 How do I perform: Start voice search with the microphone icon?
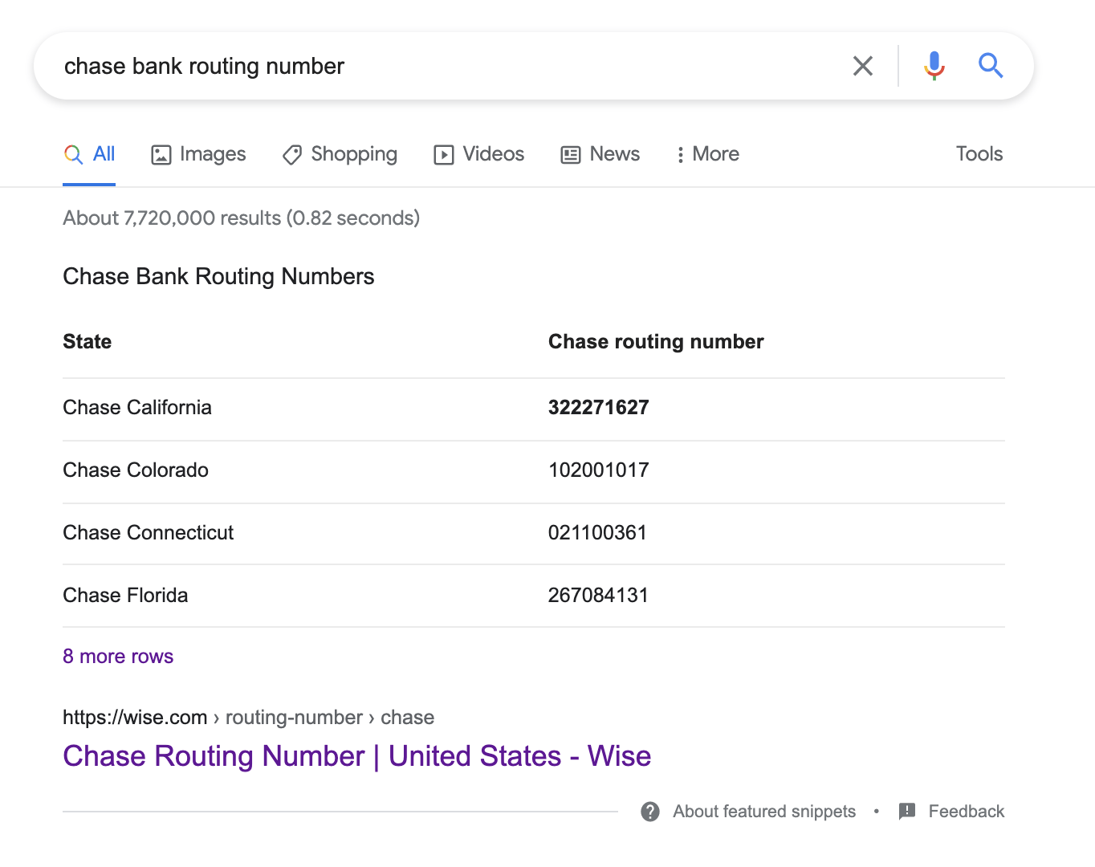[x=934, y=66]
